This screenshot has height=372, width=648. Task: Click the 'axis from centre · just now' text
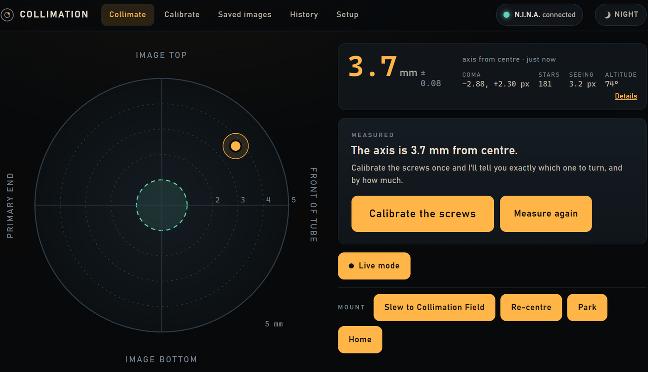509,59
